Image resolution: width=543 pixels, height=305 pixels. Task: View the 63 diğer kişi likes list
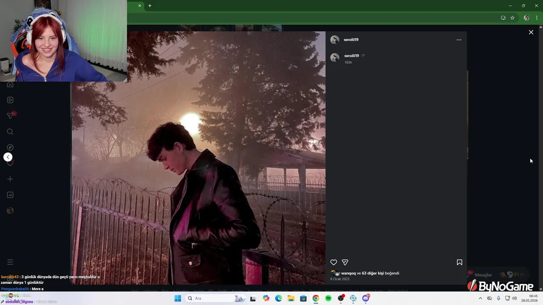[x=372, y=273]
